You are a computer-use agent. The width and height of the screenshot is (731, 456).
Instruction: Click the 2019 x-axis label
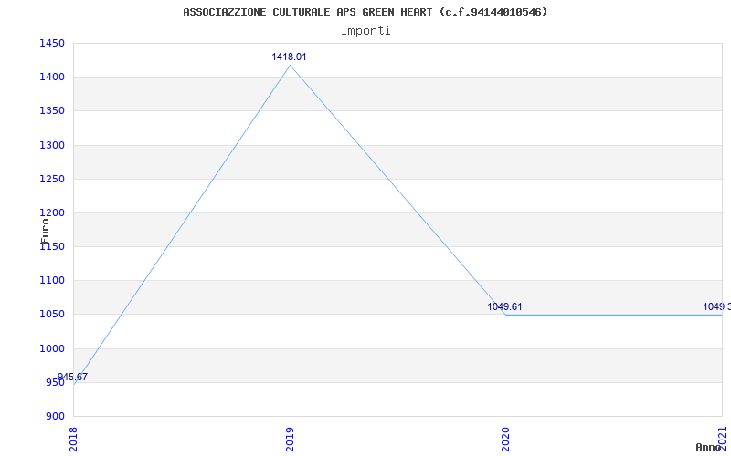(290, 440)
